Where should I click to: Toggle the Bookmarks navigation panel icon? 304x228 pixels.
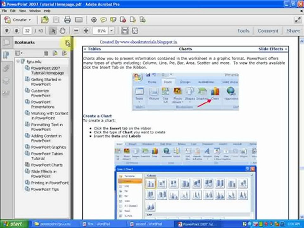[6, 55]
